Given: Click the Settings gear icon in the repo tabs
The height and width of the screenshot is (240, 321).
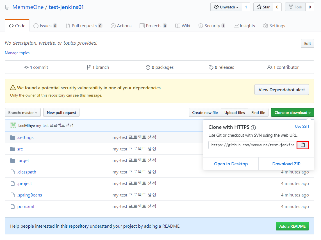Looking at the screenshot, I should [x=265, y=26].
